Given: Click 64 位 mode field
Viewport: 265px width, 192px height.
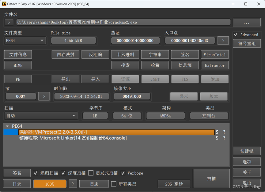Looking at the screenshot, I should coord(127,116).
